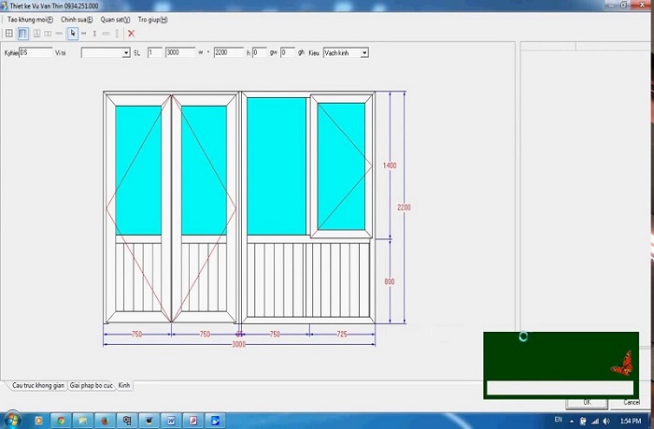Click the Kyhieu field containing DS
The height and width of the screenshot is (429, 654).
(36, 52)
